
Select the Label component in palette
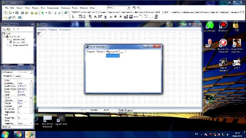click(x=95, y=17)
